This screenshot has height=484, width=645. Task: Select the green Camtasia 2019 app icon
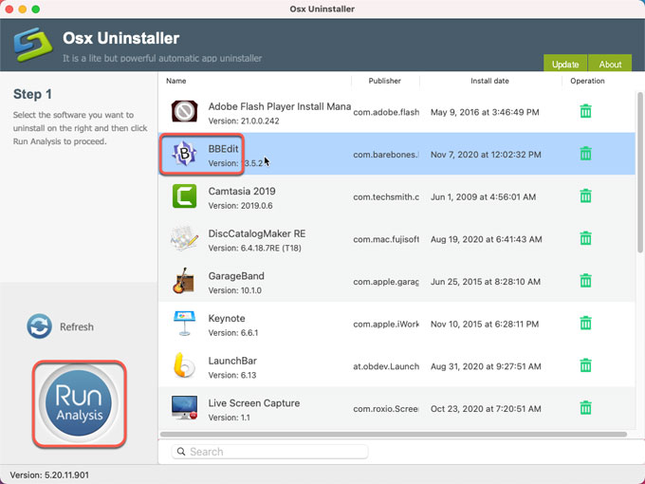[x=184, y=195]
